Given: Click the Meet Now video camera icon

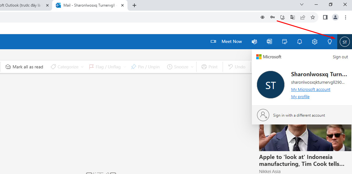Looking at the screenshot, I should pos(213,41).
